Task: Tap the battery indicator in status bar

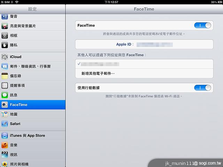Action: point(220,2)
